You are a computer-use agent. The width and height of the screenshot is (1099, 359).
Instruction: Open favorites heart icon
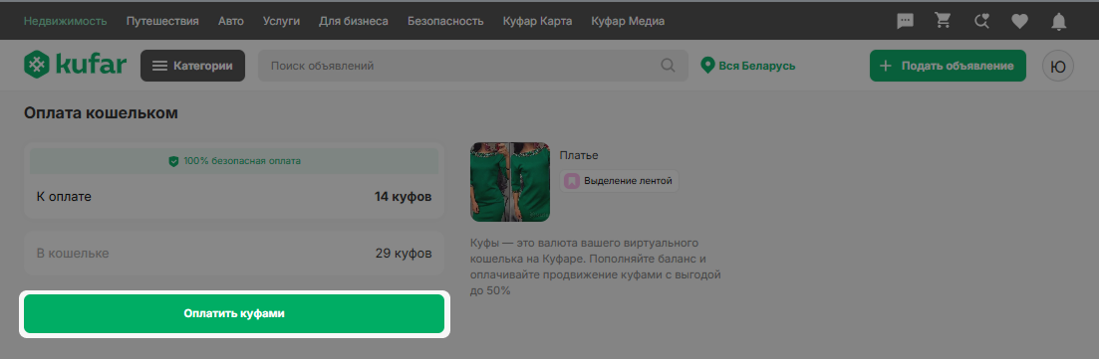[x=1020, y=21]
